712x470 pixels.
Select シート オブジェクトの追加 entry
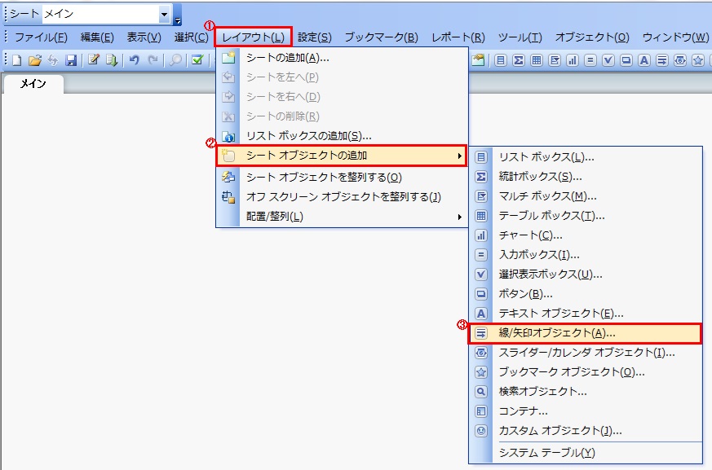342,156
